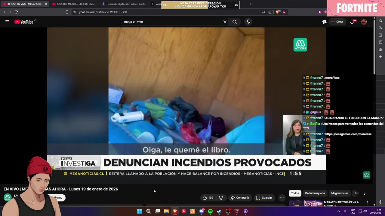View site settings icon beside URL
Image resolution: width=385 pixels, height=216 pixels.
[x=75, y=12]
